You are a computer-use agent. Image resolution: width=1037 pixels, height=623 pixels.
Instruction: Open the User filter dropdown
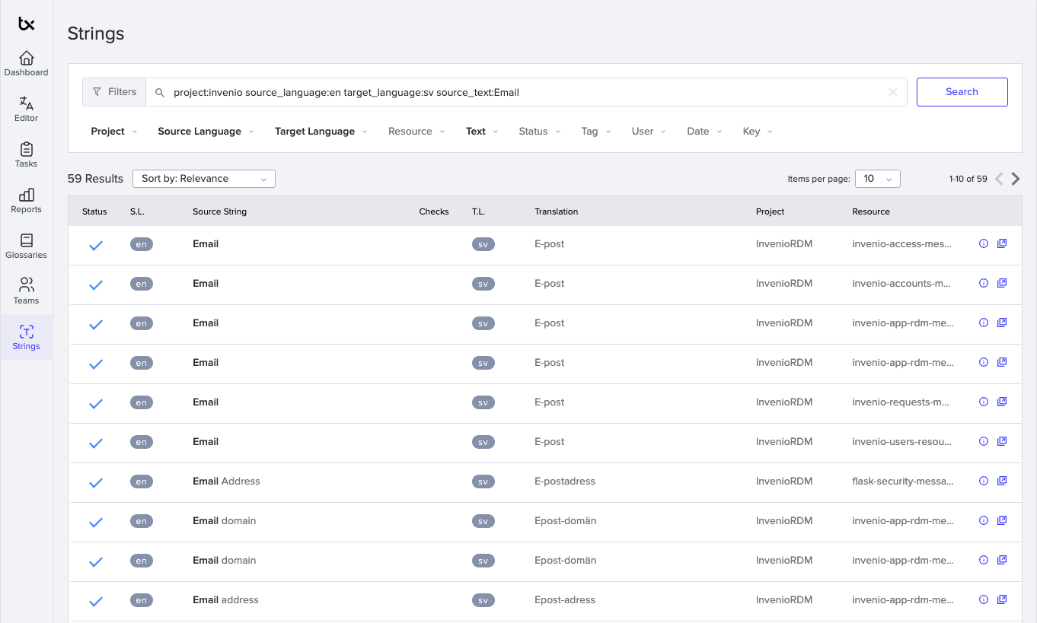point(649,132)
